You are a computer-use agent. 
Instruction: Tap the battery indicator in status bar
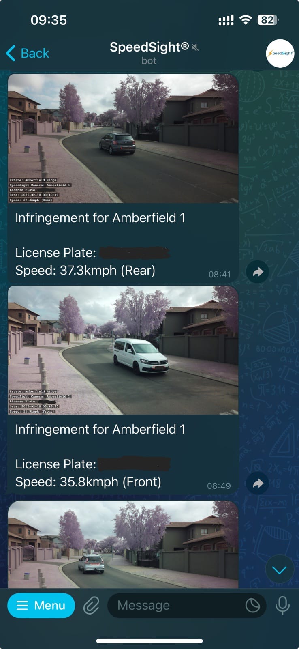pyautogui.click(x=268, y=20)
